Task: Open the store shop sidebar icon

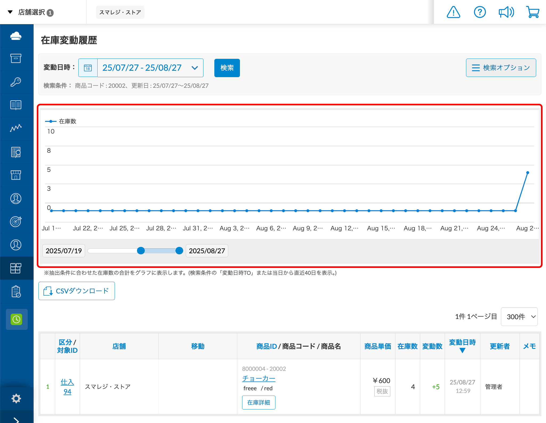Action: 16,175
